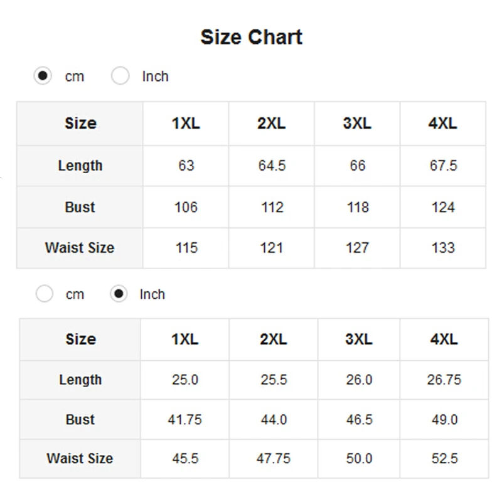502x502 pixels.
Task: Click the 41.75 bust value
Action: [184, 420]
